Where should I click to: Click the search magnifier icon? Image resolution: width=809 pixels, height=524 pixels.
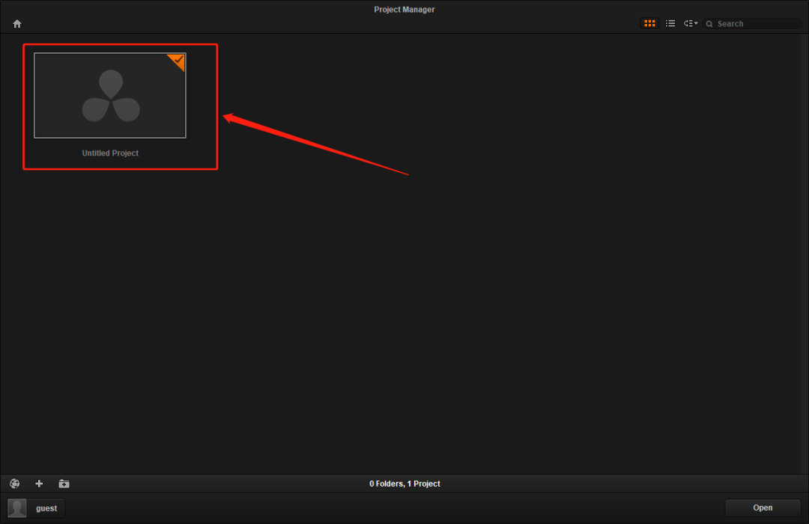[x=709, y=24]
